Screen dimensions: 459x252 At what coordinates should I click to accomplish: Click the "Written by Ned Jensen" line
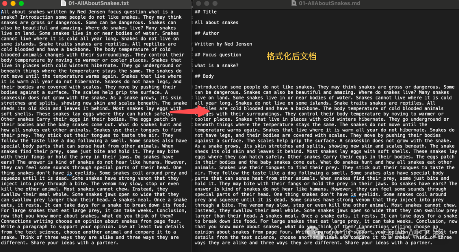click(224, 44)
